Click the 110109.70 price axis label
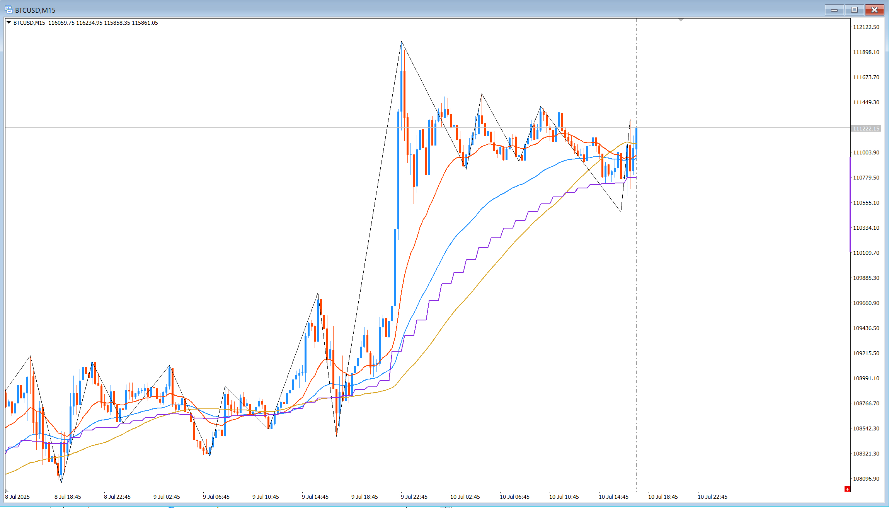This screenshot has width=889, height=508. pos(866,253)
